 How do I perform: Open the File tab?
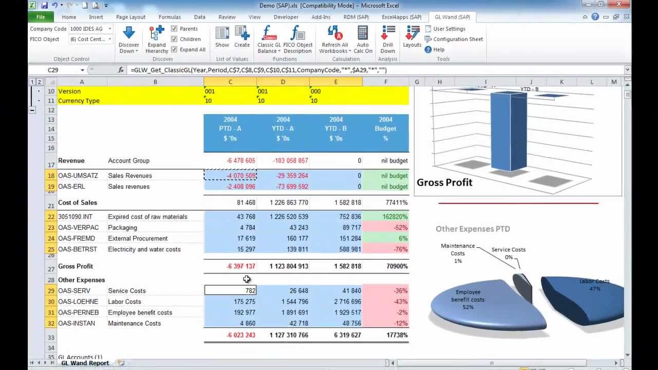pos(41,17)
